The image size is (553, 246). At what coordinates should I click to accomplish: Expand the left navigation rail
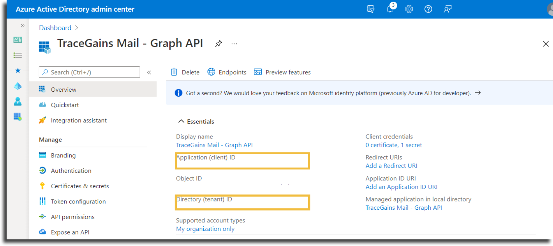(22, 25)
